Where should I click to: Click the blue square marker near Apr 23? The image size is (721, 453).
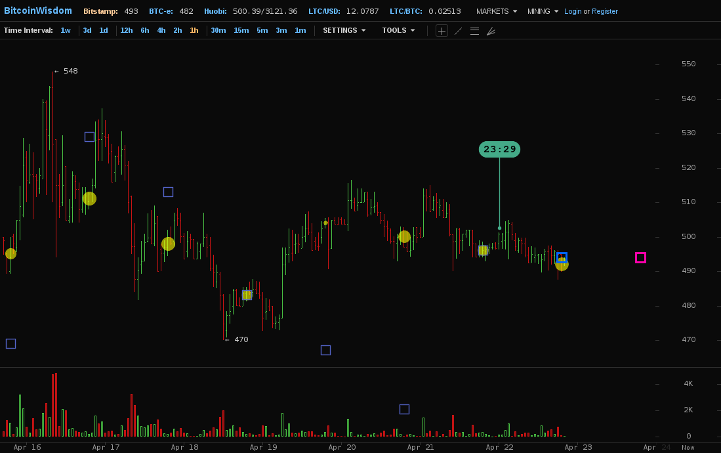pos(562,257)
